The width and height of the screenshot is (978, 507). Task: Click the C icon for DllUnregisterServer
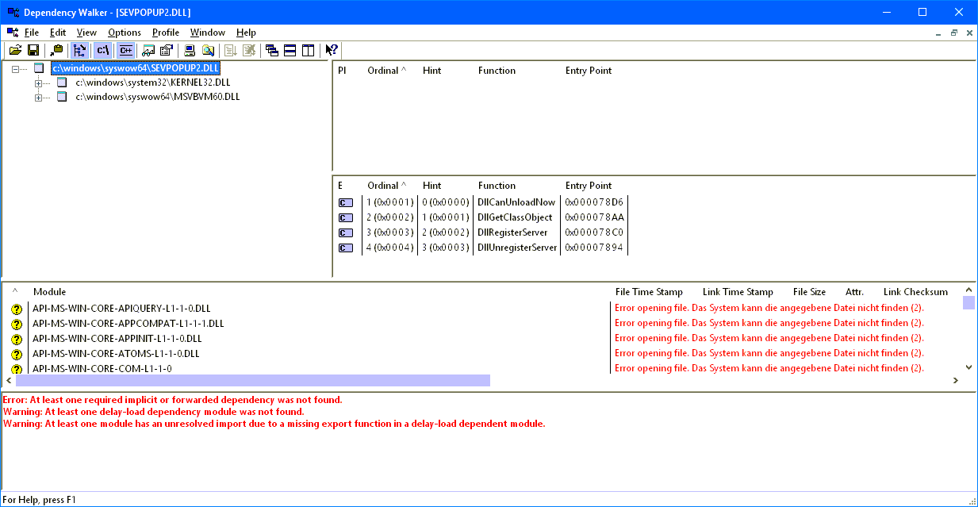click(346, 248)
